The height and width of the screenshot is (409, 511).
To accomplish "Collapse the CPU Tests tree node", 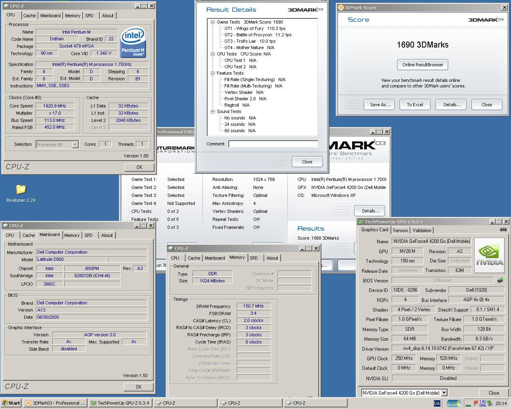I will pos(213,54).
